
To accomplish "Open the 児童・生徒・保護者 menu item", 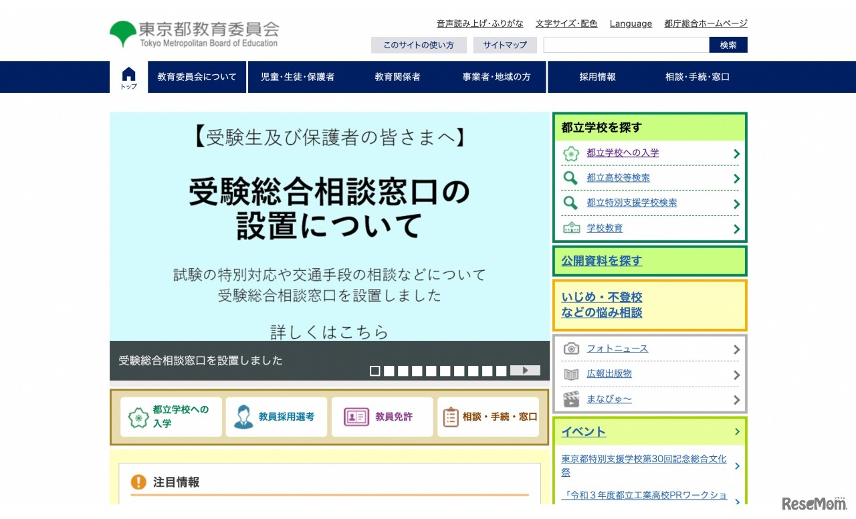I will (298, 77).
